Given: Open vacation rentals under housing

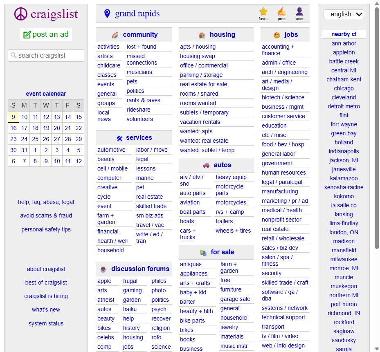Looking at the screenshot, I should (200, 122).
